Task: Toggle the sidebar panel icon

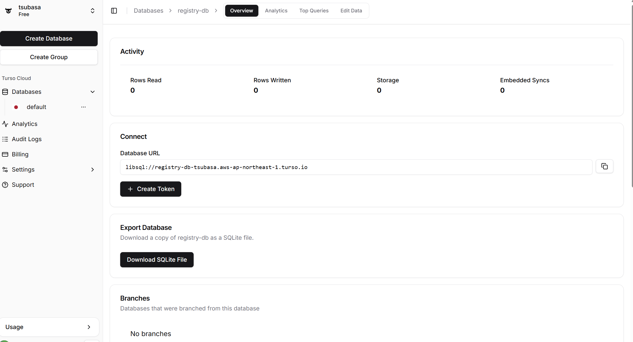Action: [114, 11]
